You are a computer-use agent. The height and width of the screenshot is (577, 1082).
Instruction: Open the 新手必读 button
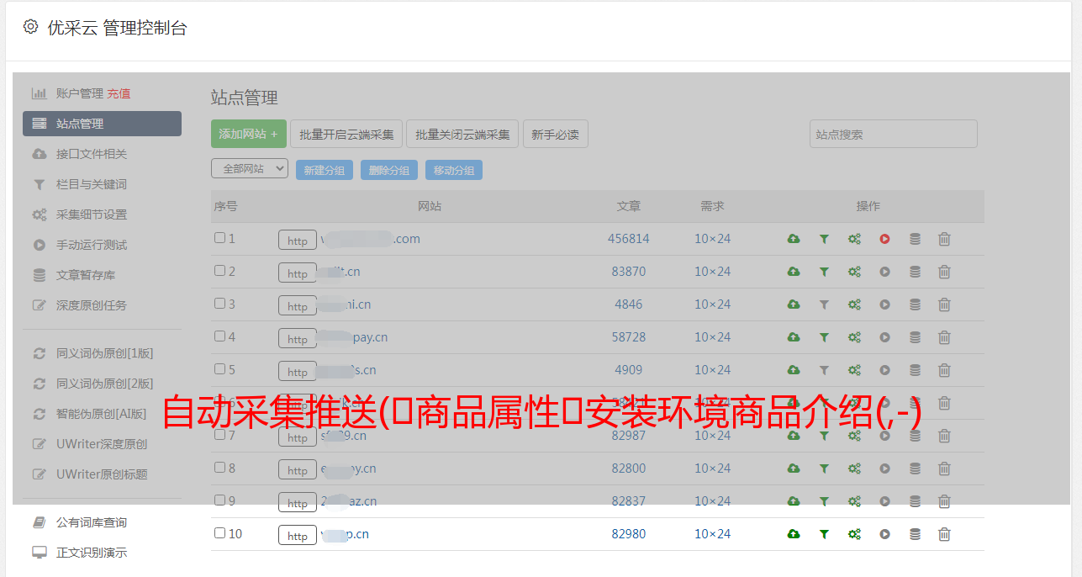(x=555, y=134)
